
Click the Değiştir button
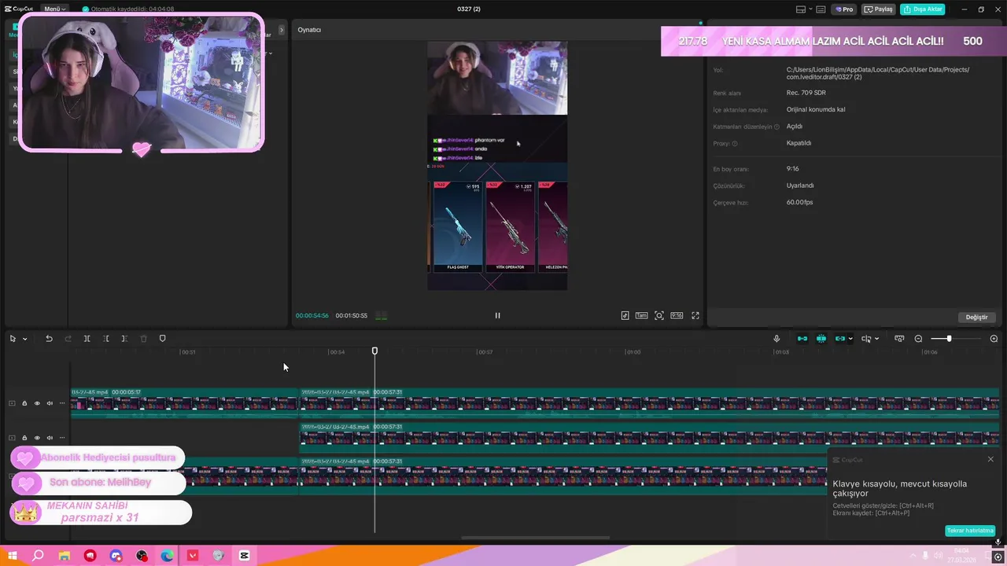(x=976, y=317)
